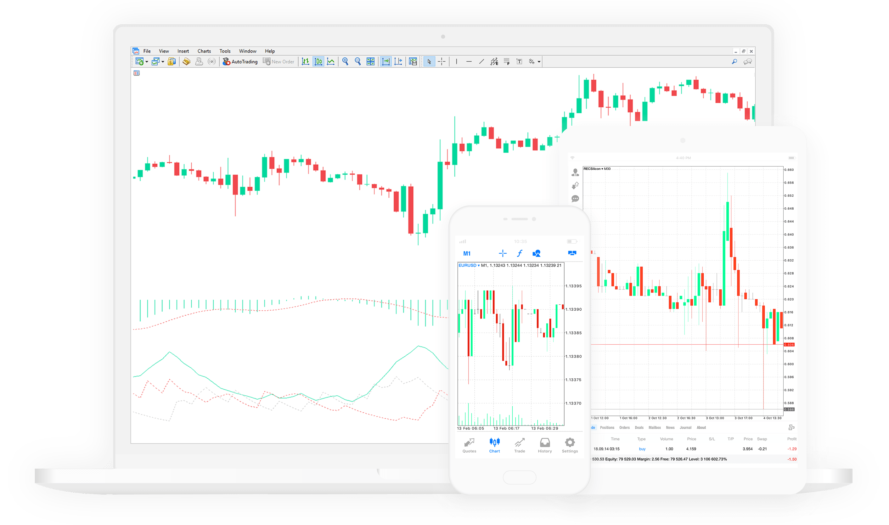889x525 pixels.
Task: Open the Trade tab on phone
Action: tap(520, 445)
